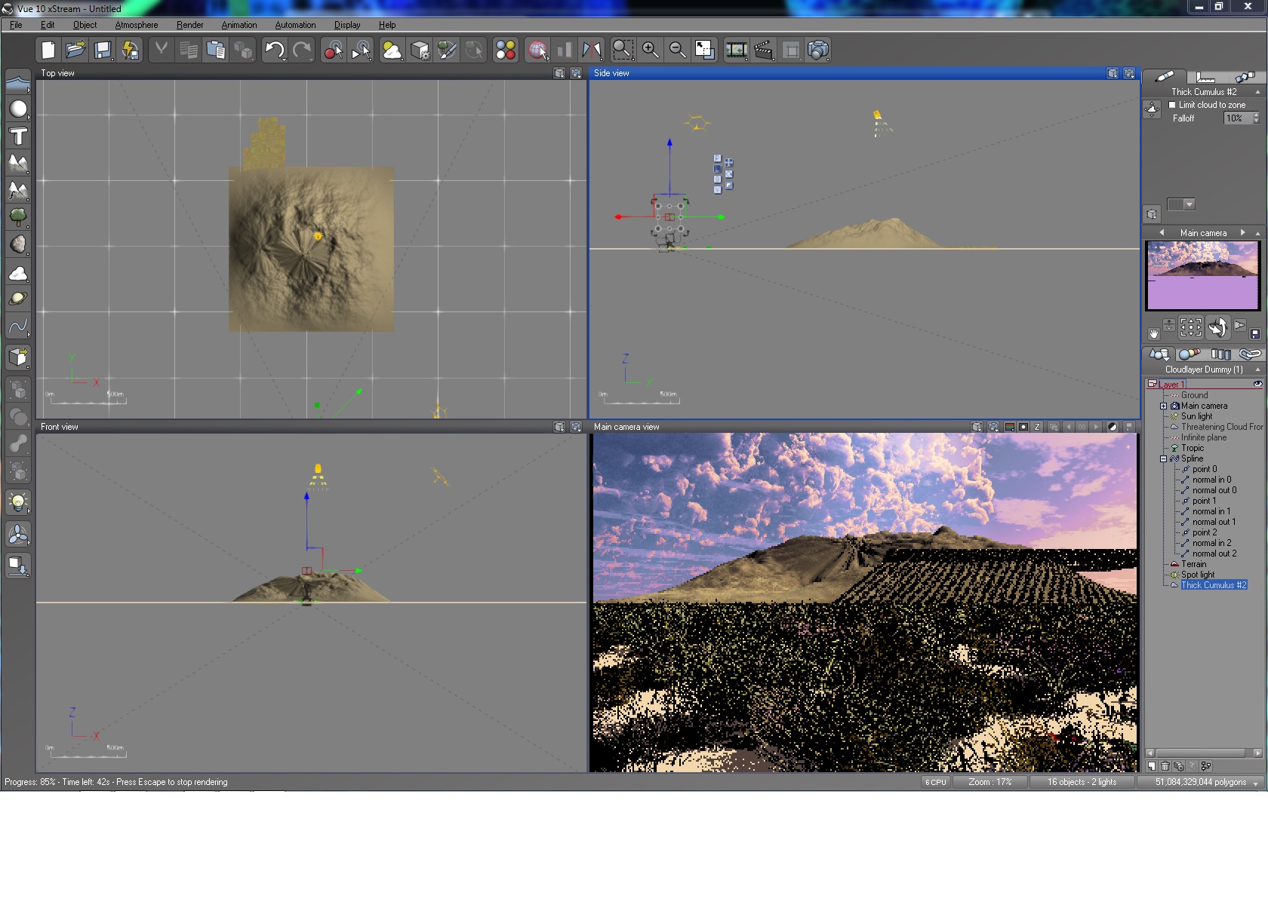Click the Main camera preview thumbnail
The image size is (1268, 923).
pos(1202,275)
